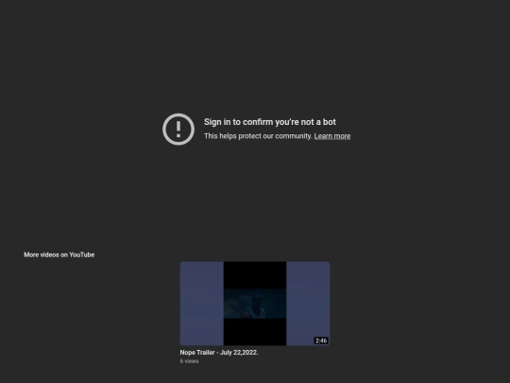This screenshot has height=383, width=510.
Task: Click the 'More videos on YouTube' label
Action: click(x=59, y=254)
